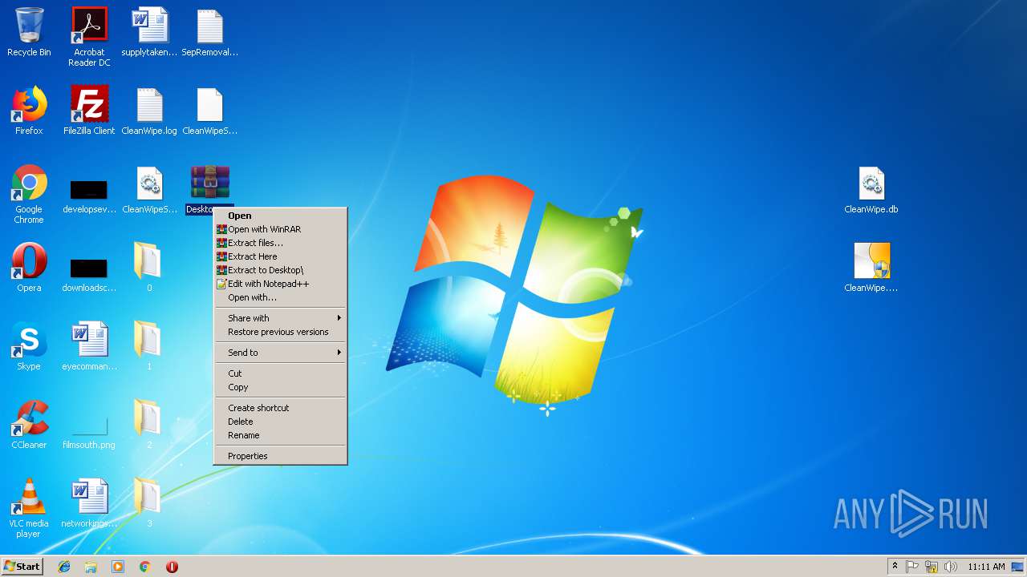Select the CleanWipe.log file
The image size is (1027, 577).
pyautogui.click(x=149, y=111)
